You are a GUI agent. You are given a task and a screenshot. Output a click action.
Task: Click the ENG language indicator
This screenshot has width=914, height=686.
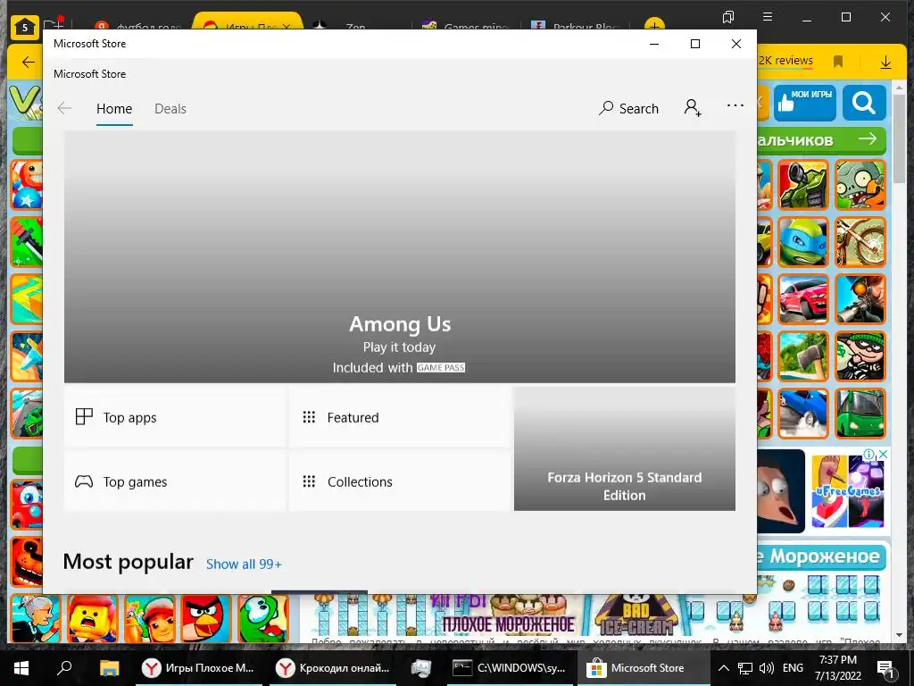[x=793, y=668]
